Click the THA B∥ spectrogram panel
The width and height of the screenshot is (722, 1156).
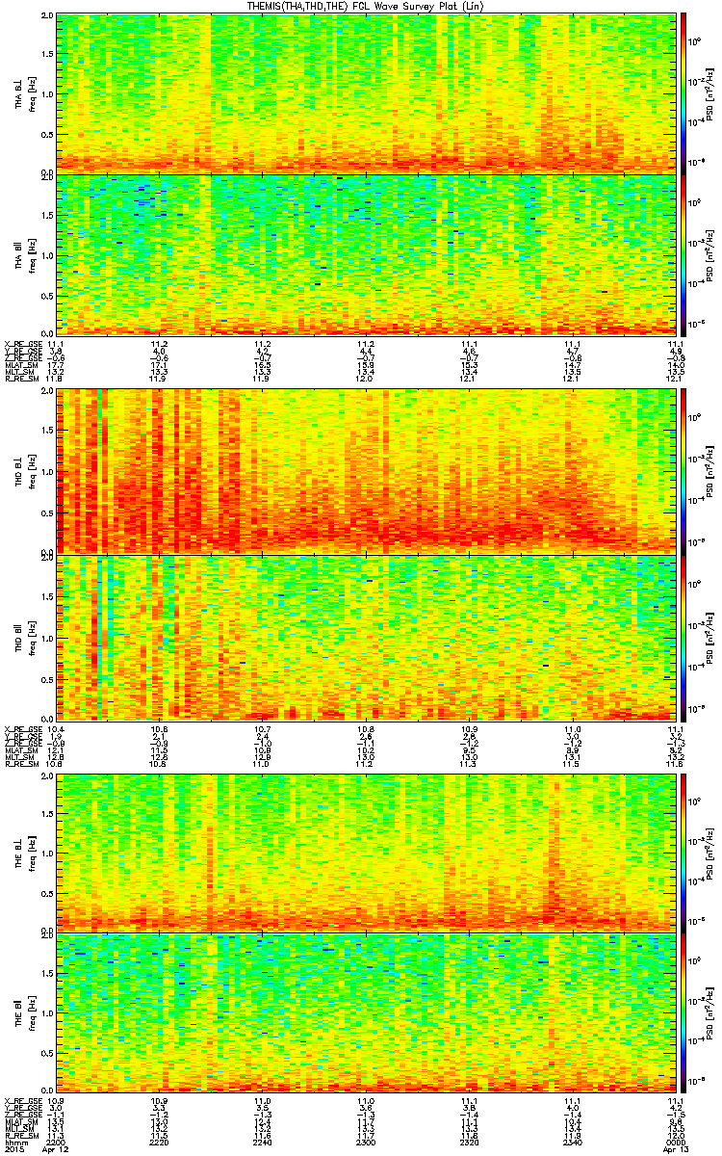pos(366,253)
